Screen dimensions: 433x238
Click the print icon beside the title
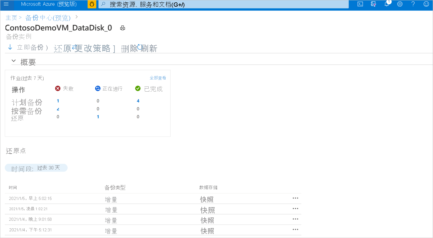click(x=122, y=28)
